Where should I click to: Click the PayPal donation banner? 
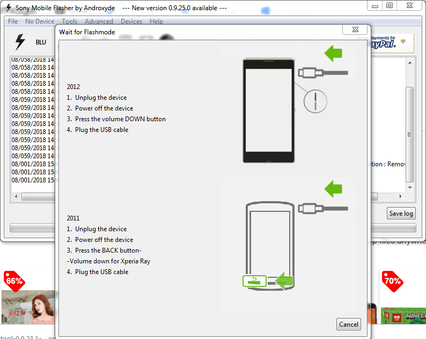pos(392,43)
